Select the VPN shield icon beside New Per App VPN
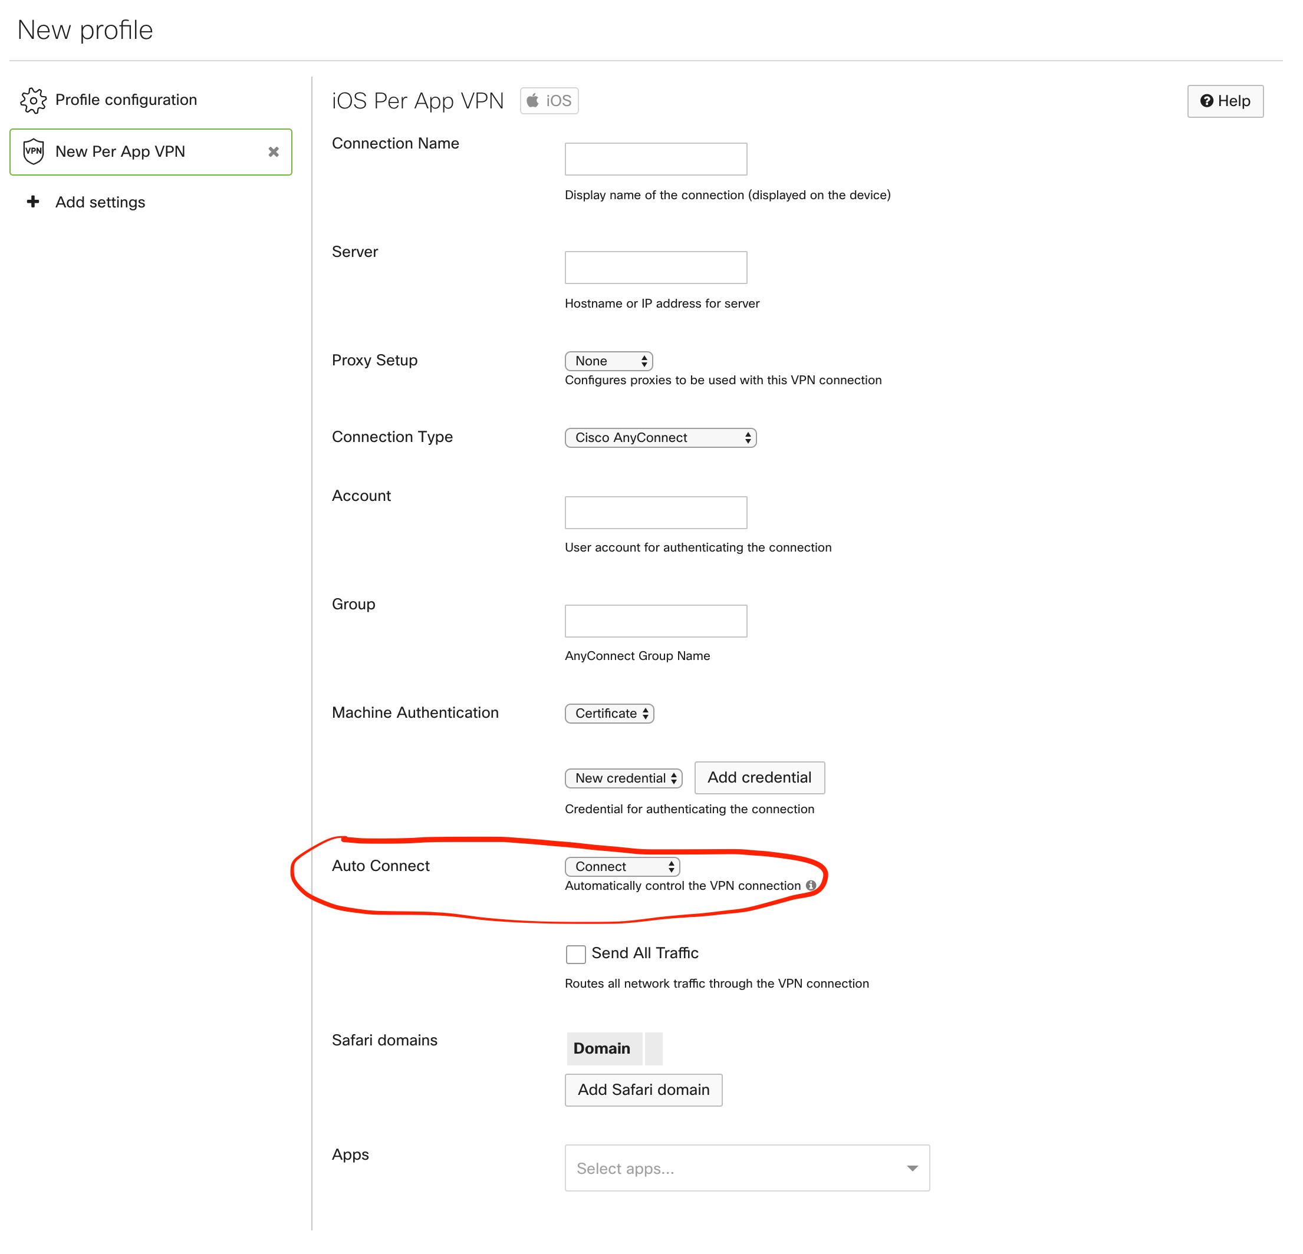This screenshot has height=1254, width=1303. tap(33, 151)
